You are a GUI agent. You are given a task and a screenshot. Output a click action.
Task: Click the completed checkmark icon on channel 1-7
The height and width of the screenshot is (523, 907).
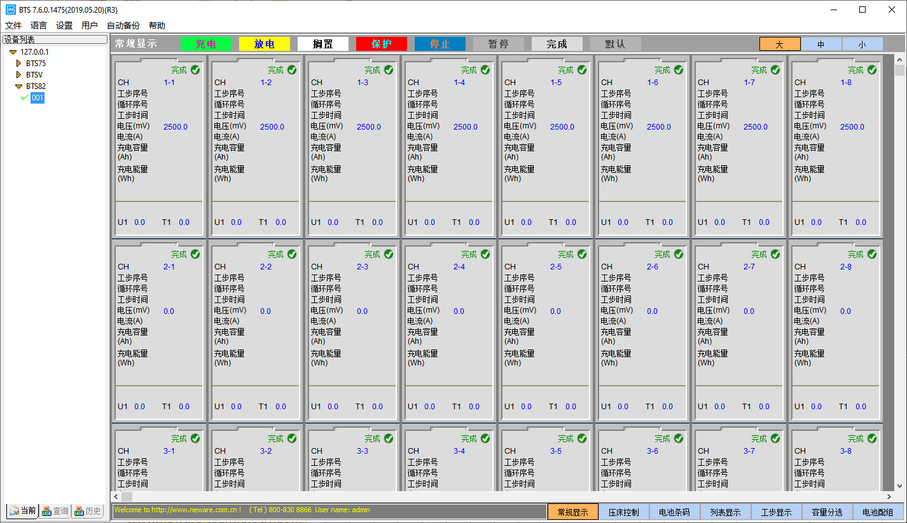(x=775, y=70)
